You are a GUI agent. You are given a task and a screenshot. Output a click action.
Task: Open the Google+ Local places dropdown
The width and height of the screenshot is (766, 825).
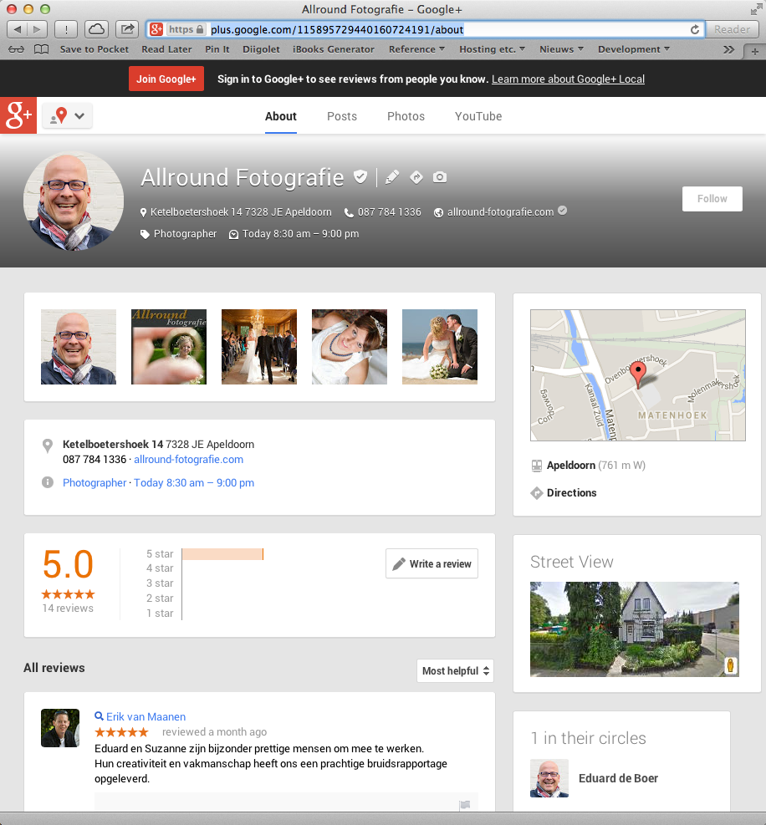(x=68, y=116)
